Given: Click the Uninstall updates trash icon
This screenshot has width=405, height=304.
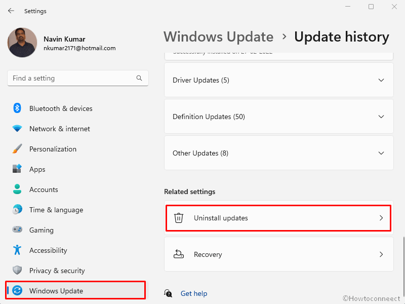Looking at the screenshot, I should pos(179,218).
